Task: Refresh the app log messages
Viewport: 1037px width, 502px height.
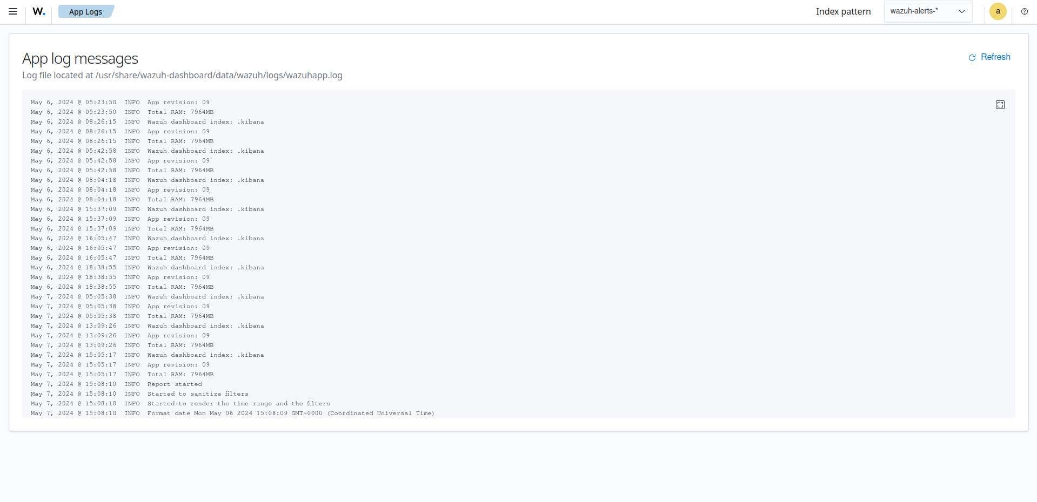Action: pos(989,57)
